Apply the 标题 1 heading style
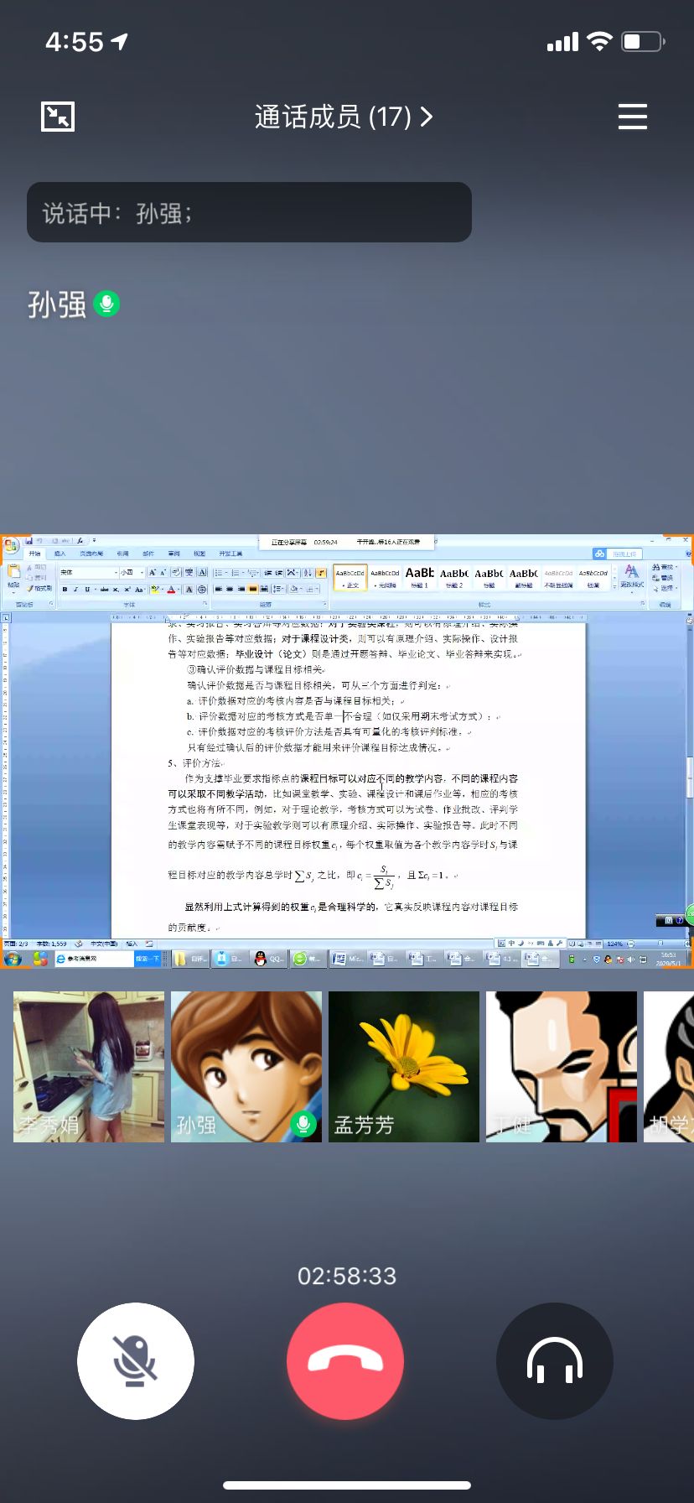Viewport: 694px width, 1503px height. 419,577
